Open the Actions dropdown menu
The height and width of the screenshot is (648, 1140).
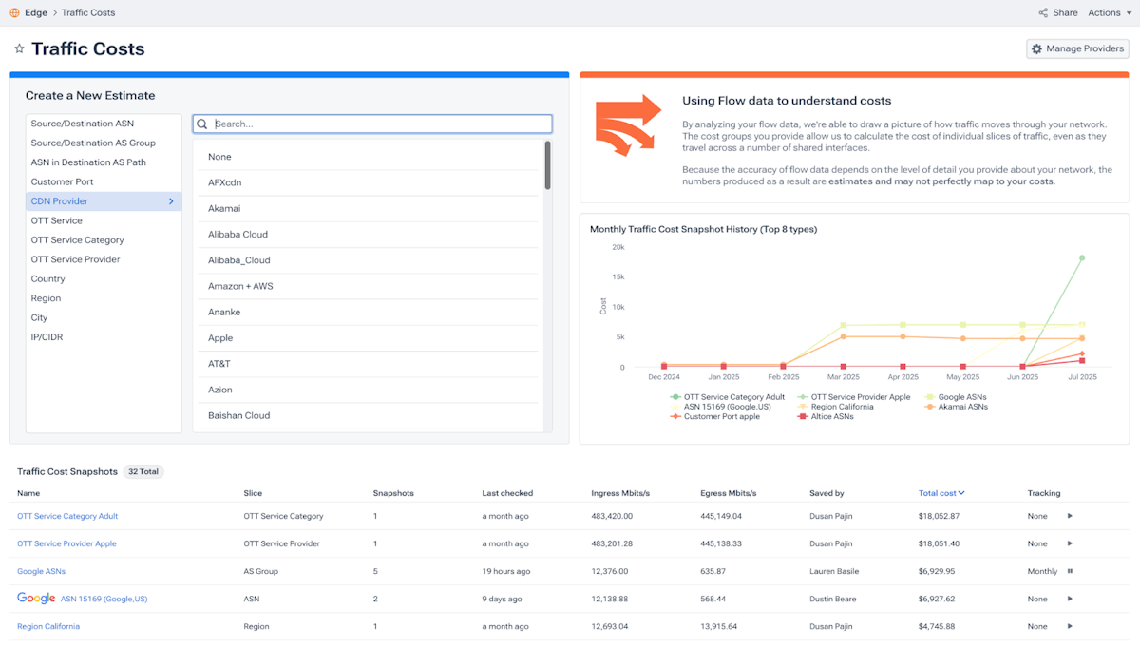click(1108, 12)
